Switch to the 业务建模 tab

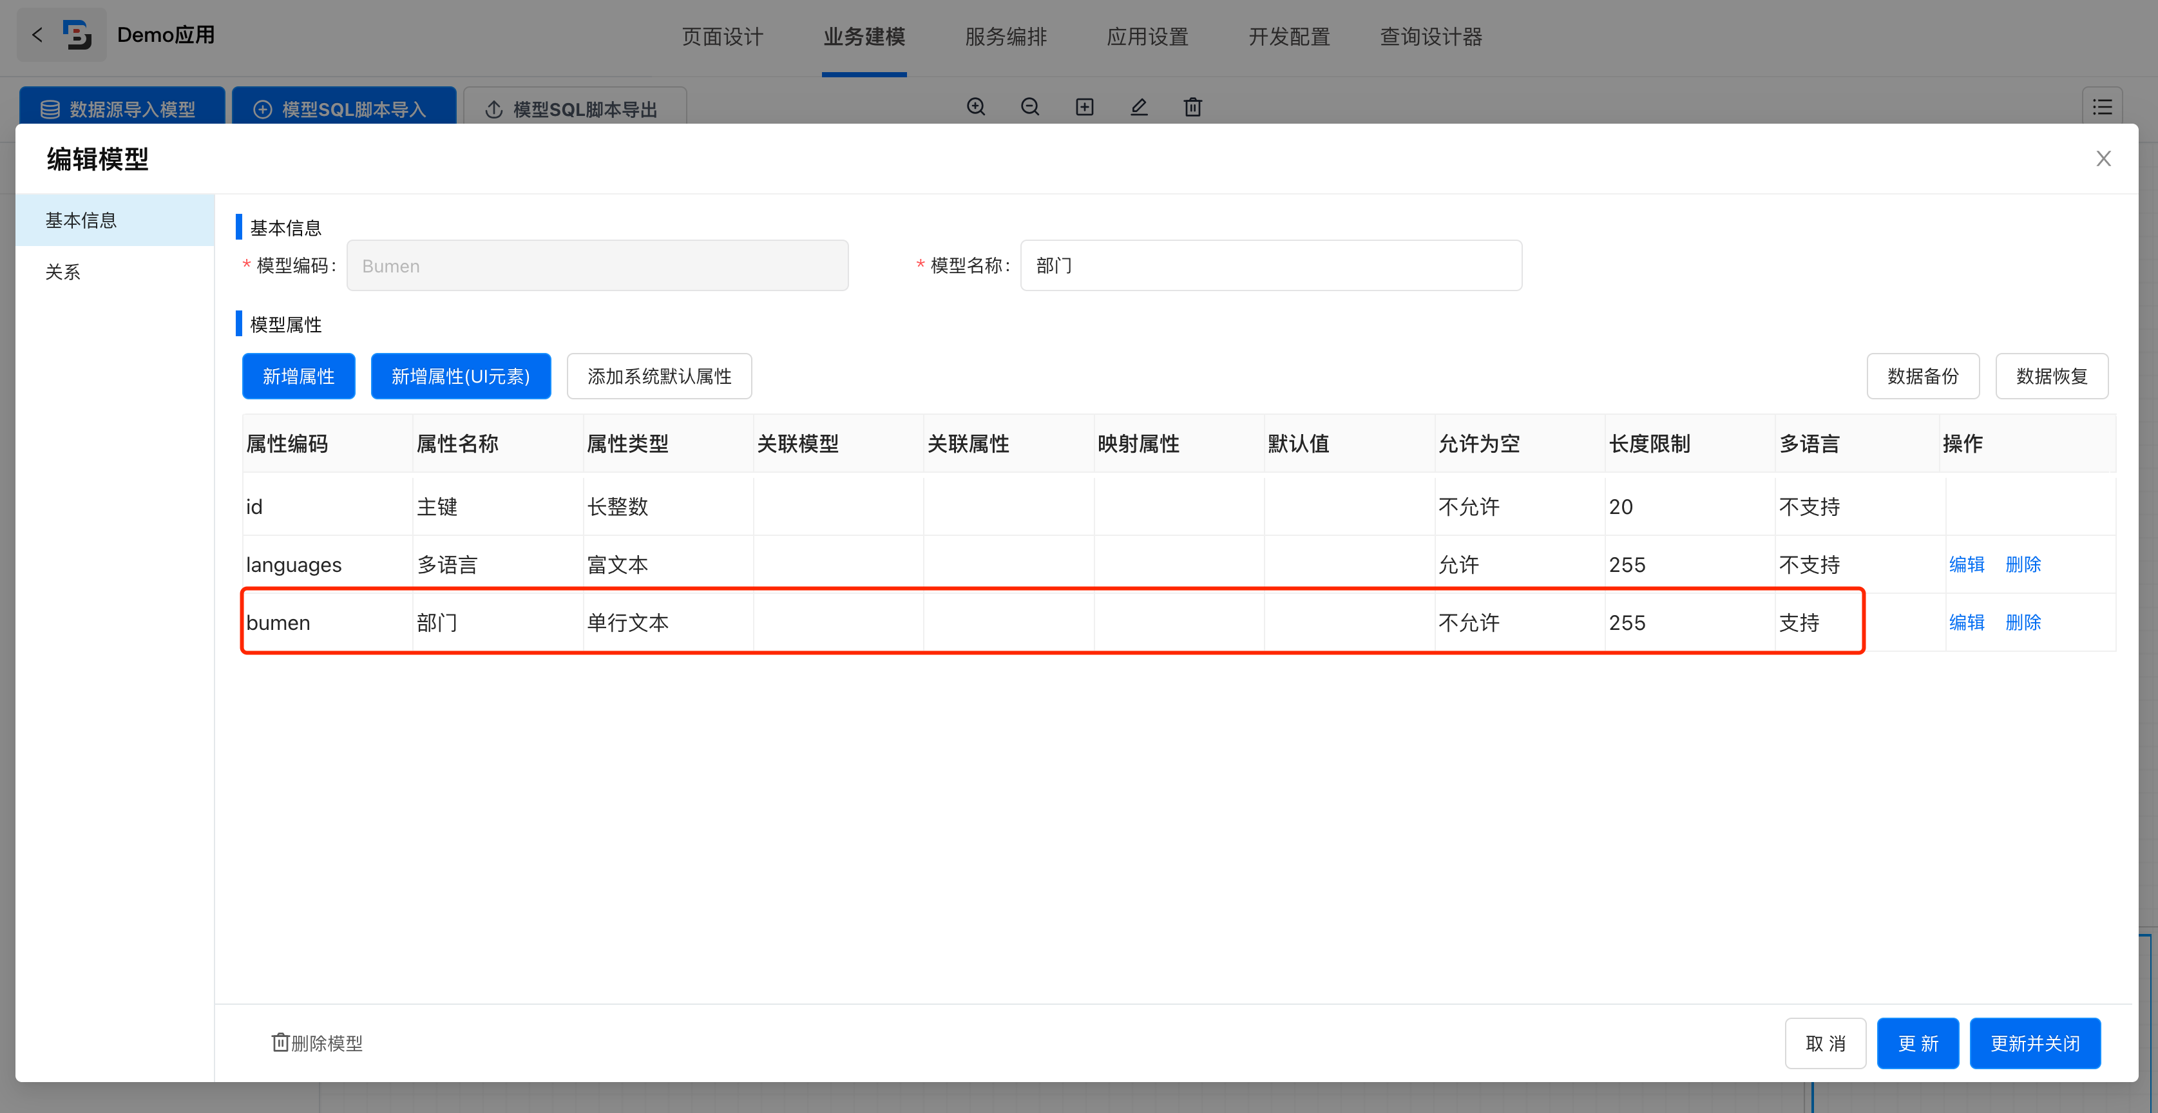coord(864,37)
